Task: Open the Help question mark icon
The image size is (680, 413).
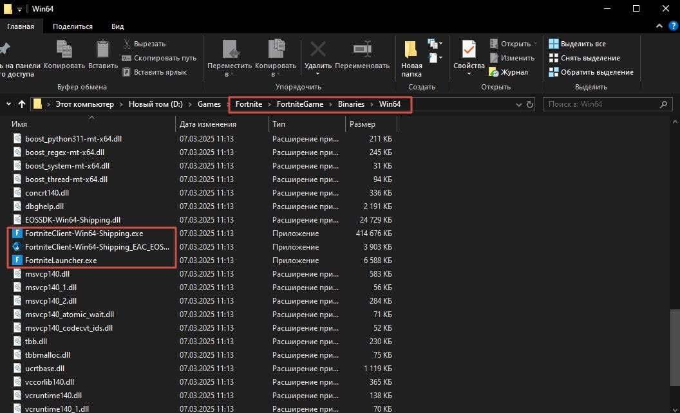Action: coord(673,26)
